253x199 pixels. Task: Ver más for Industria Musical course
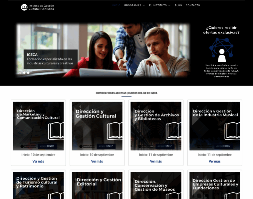pyautogui.click(x=215, y=162)
